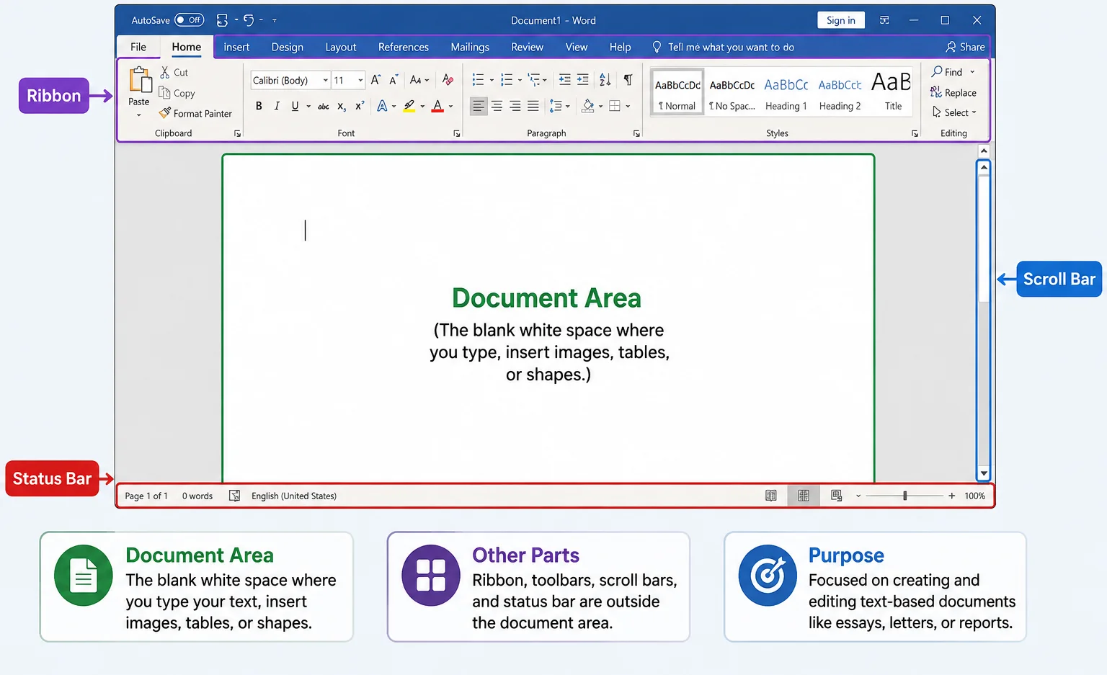Select Print Layout view
1107x675 pixels.
coord(804,496)
